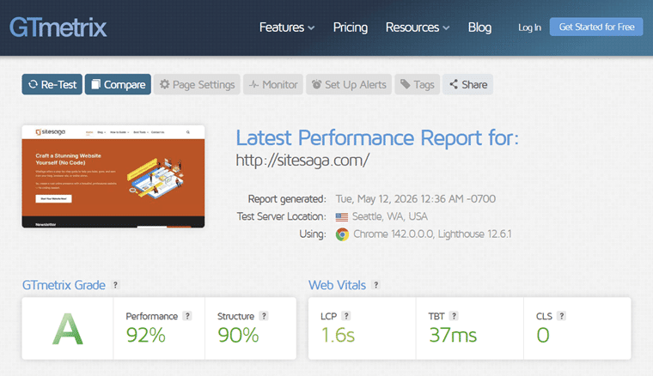Image resolution: width=653 pixels, height=376 pixels.
Task: Click Latest Performance Report for heading
Action: click(x=377, y=138)
